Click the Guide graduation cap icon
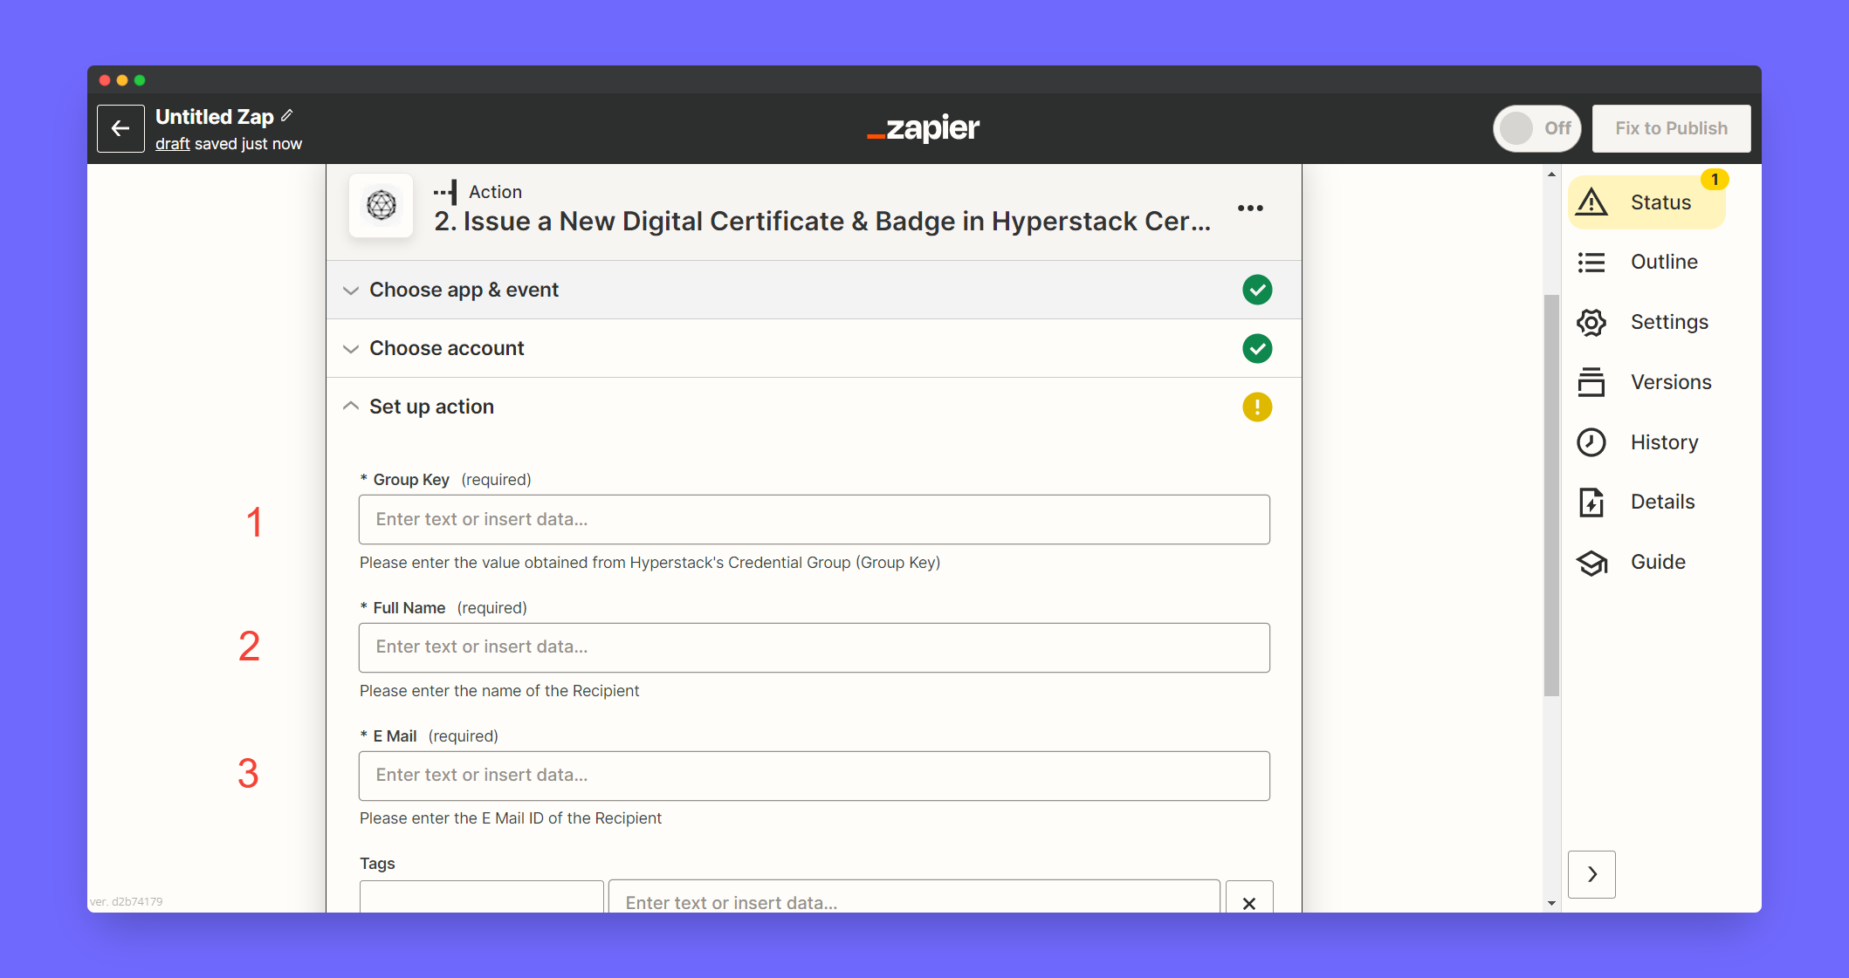This screenshot has width=1849, height=978. [1591, 563]
